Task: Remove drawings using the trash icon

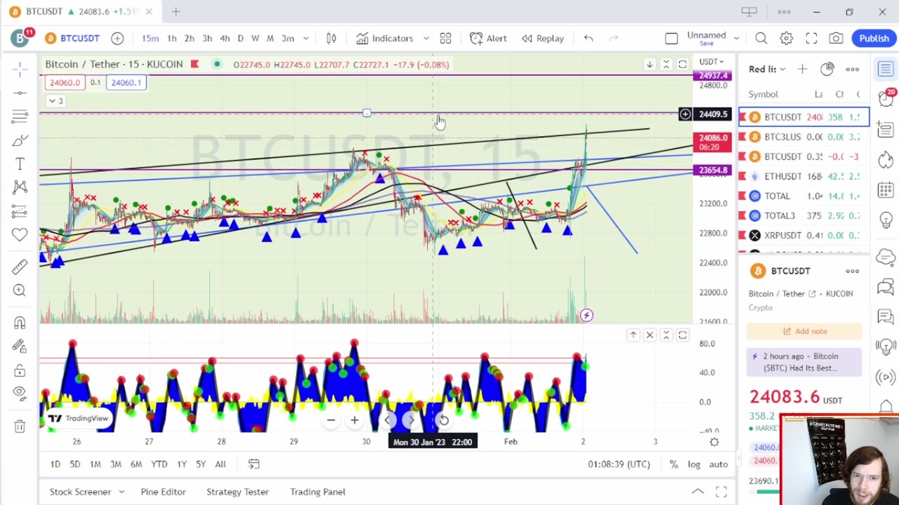Action: coord(20,426)
